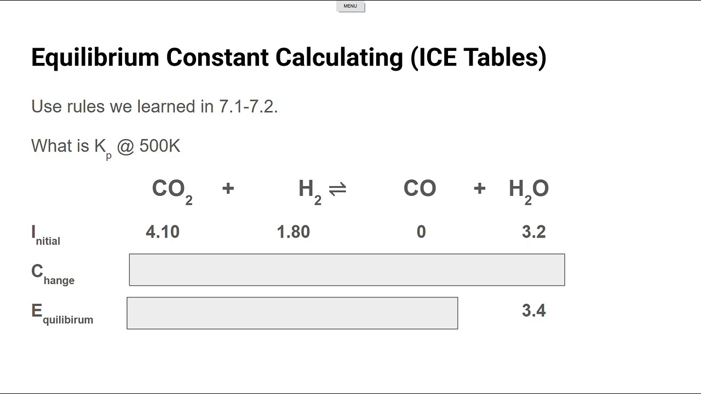Click the initial H2O value 3.2
This screenshot has height=394, width=701.
point(534,232)
